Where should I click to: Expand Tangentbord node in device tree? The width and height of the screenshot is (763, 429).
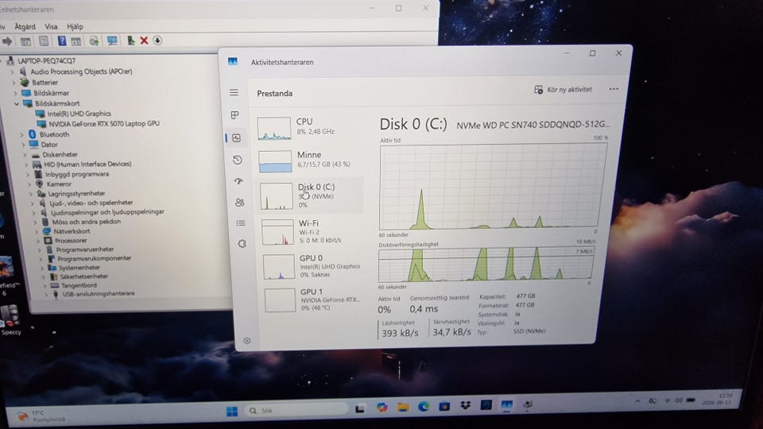pyautogui.click(x=45, y=285)
